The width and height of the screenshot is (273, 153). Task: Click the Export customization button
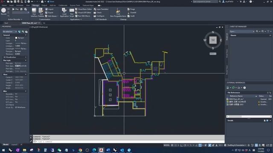click(49, 13)
